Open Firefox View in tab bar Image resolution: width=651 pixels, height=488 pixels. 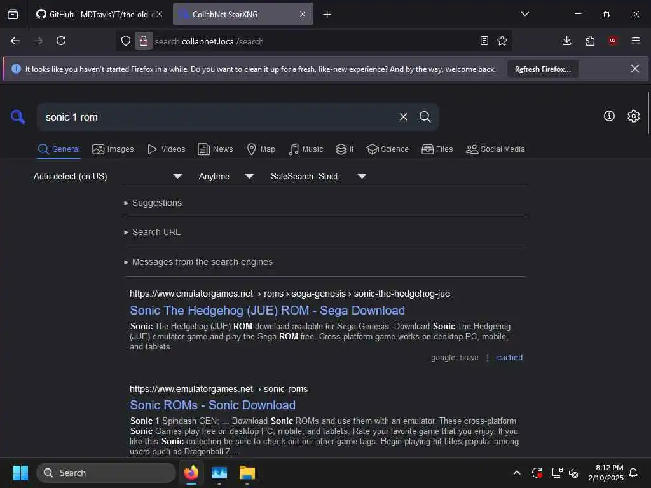pyautogui.click(x=13, y=15)
